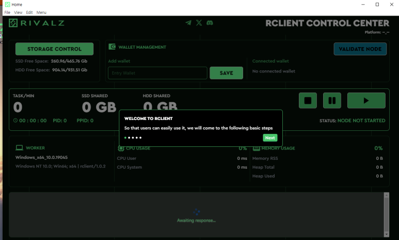Click the 'WELCOME TO RCLIENT' dialog title
Screen dimensions: 399x240
(x=148, y=118)
